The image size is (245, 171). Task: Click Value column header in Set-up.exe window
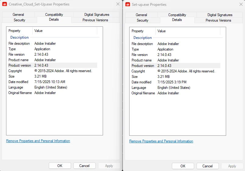tap(188, 31)
